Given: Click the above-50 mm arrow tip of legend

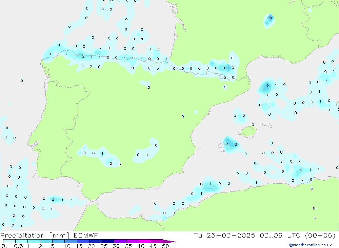Looking at the screenshot, I should pos(169,242).
